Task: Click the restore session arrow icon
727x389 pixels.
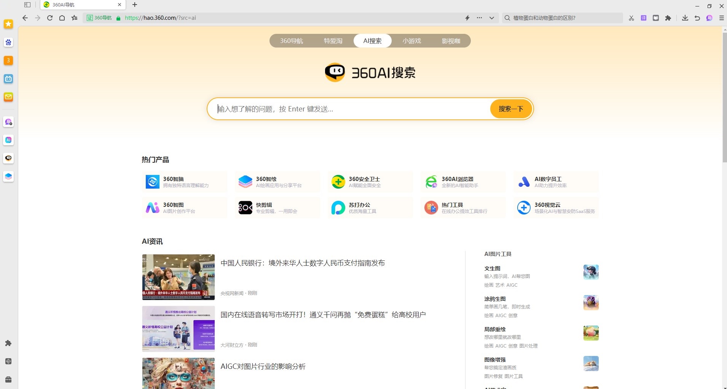Action: [x=697, y=18]
